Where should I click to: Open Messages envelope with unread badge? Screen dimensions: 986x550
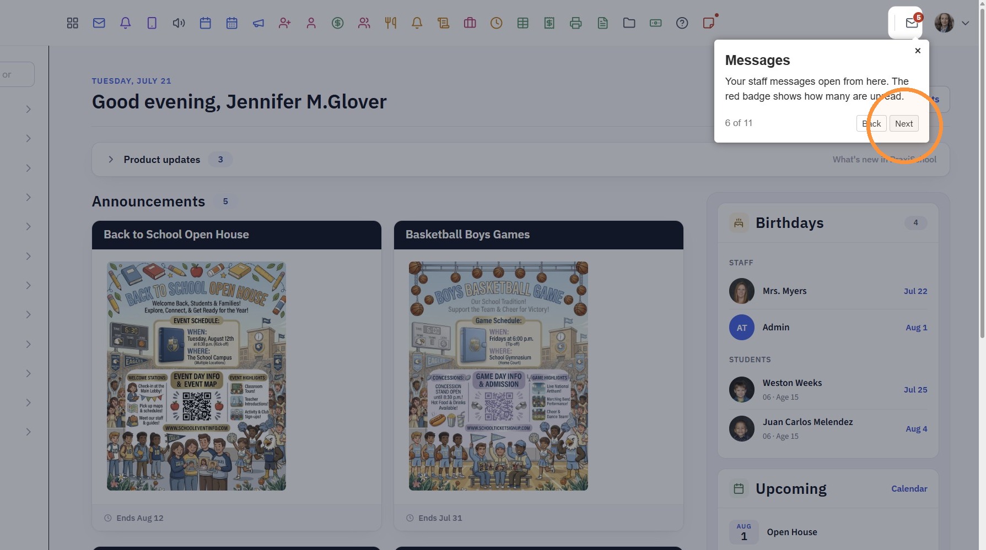(912, 23)
